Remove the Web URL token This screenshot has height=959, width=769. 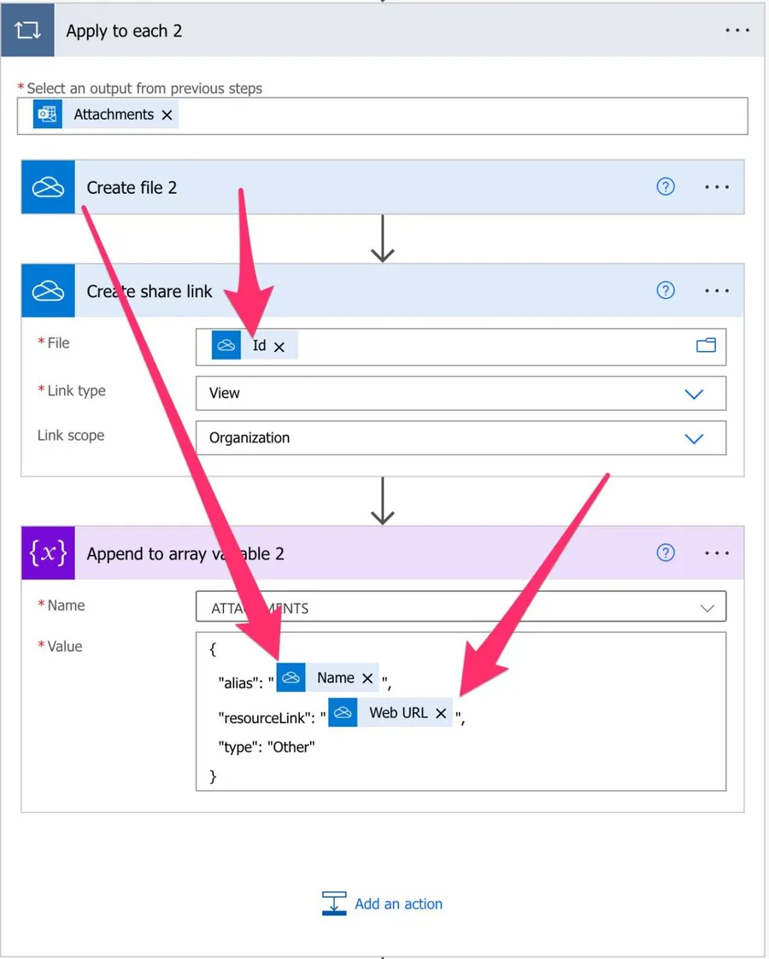point(441,713)
